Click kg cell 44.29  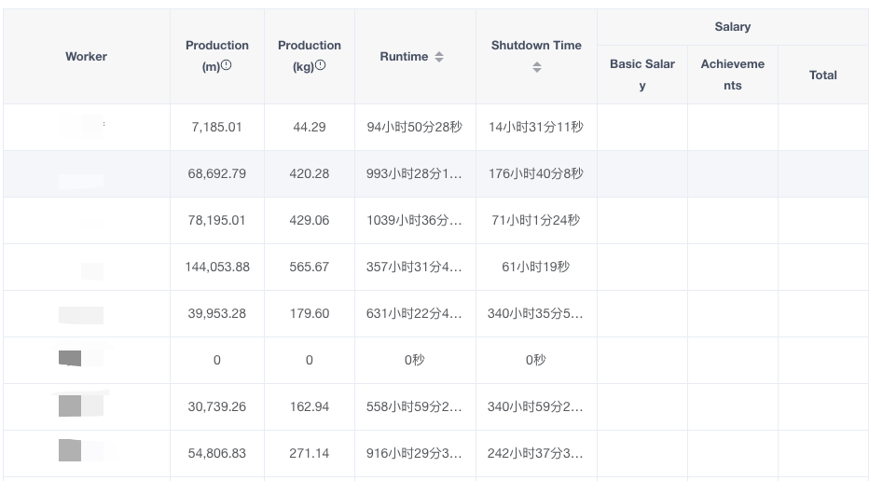coord(310,128)
